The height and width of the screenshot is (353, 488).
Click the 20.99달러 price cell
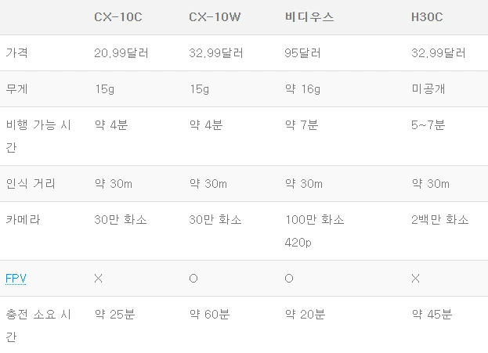[x=121, y=53]
